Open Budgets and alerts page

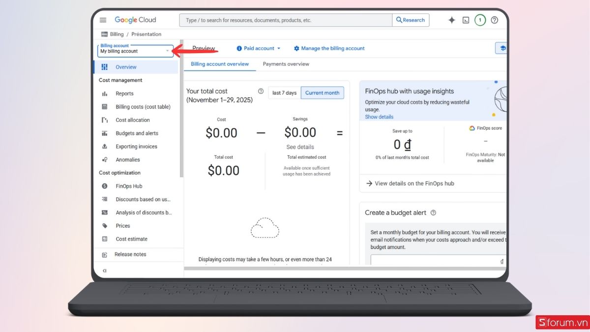coord(135,133)
